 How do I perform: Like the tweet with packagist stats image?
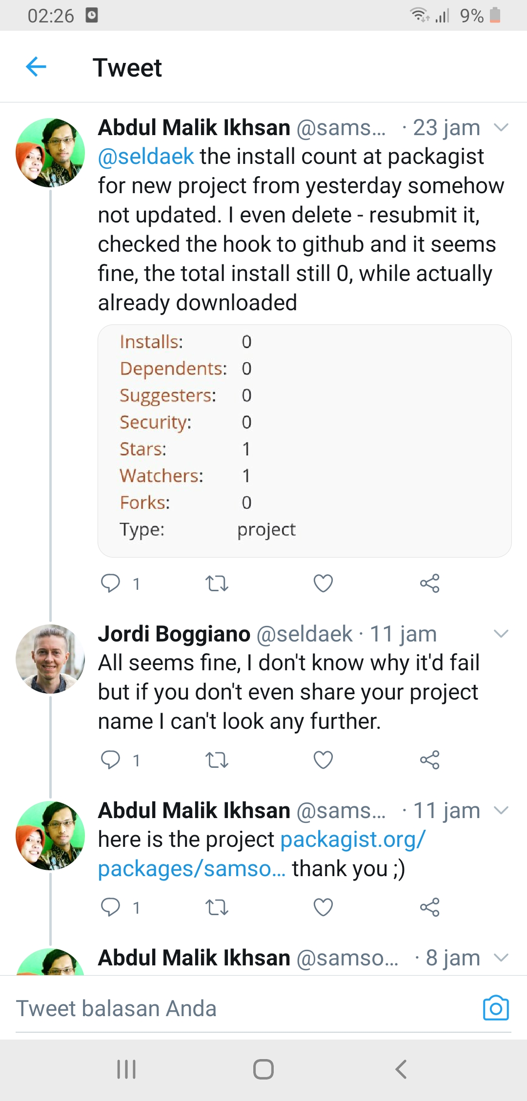pos(323,583)
